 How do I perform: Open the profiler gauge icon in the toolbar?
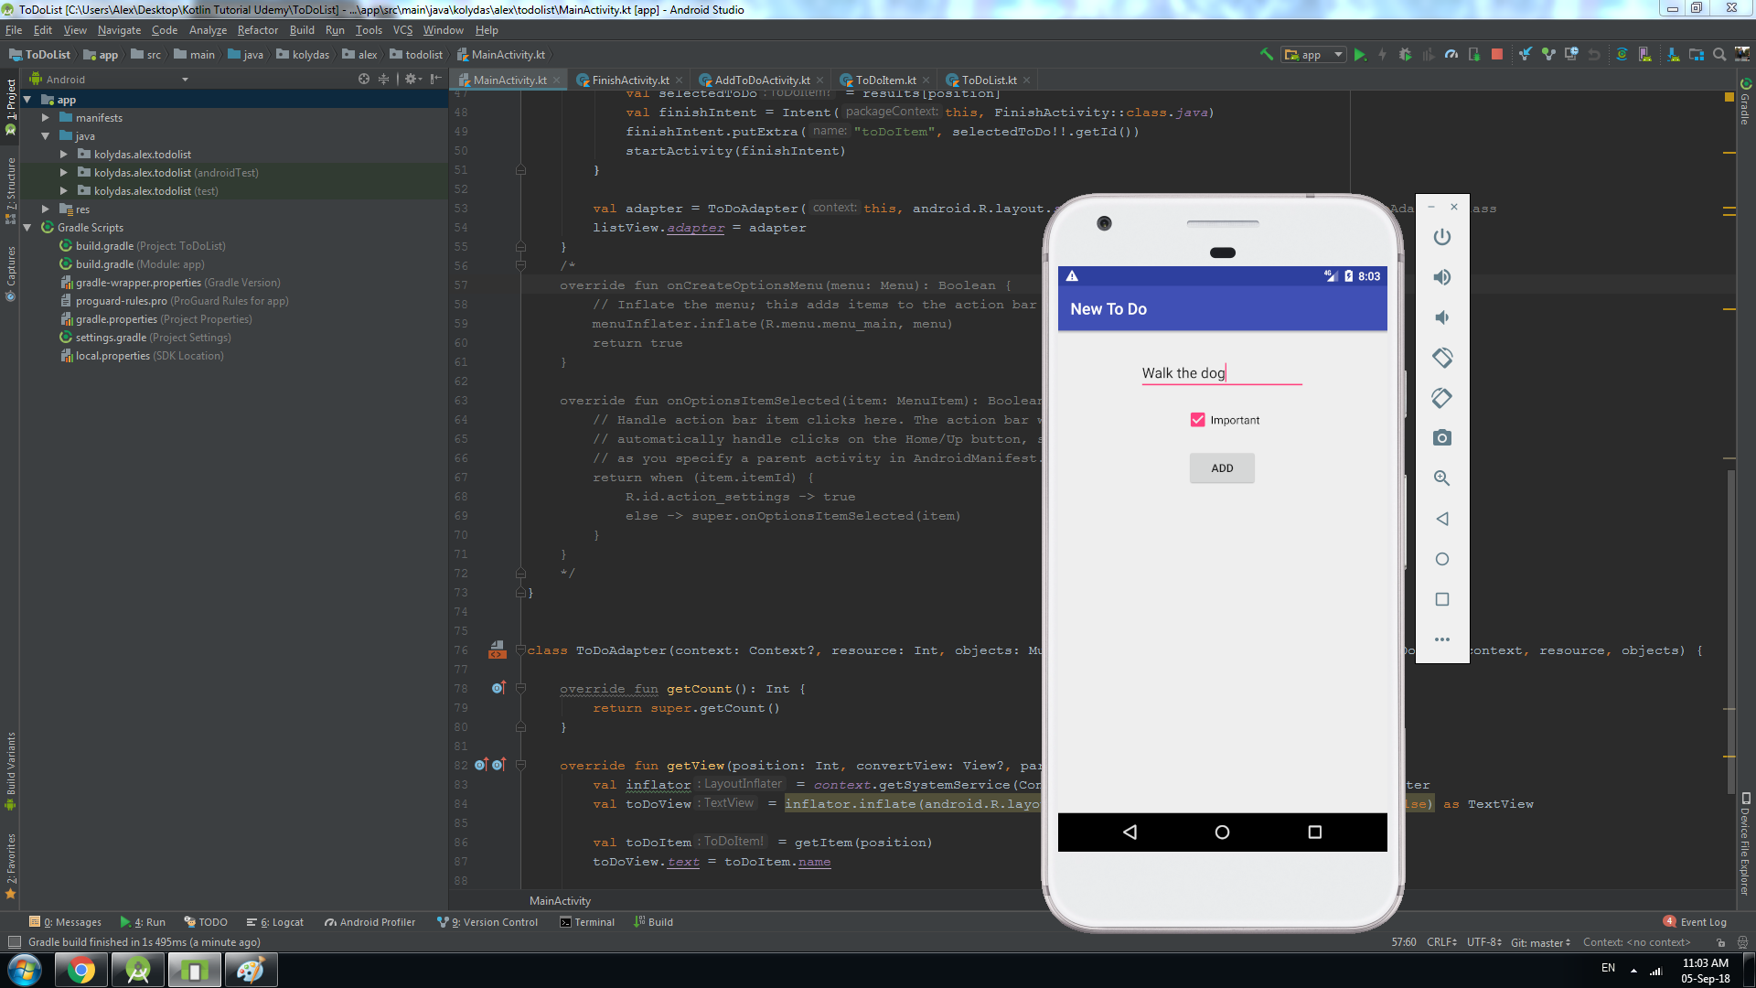coord(1451,55)
